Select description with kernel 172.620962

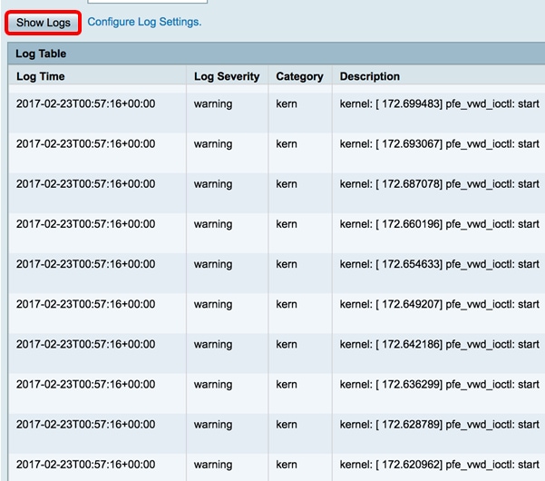[439, 465]
